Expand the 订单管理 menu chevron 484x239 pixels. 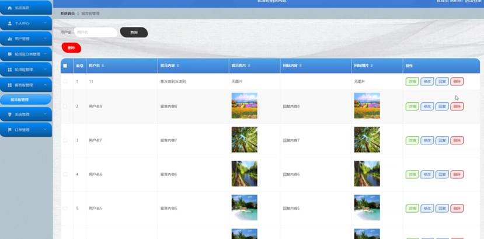(46, 130)
